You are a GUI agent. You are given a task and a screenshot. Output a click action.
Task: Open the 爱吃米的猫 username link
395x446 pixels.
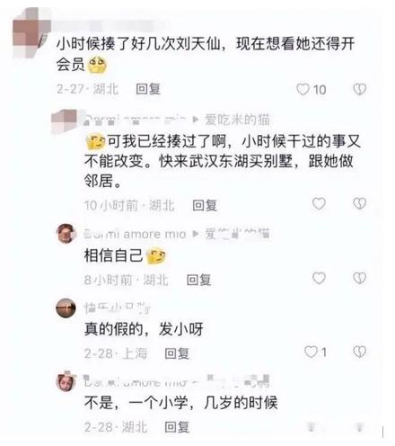tap(237, 120)
